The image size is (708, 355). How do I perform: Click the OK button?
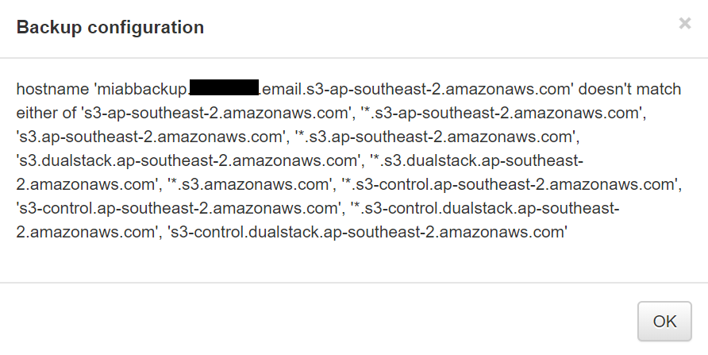(664, 321)
